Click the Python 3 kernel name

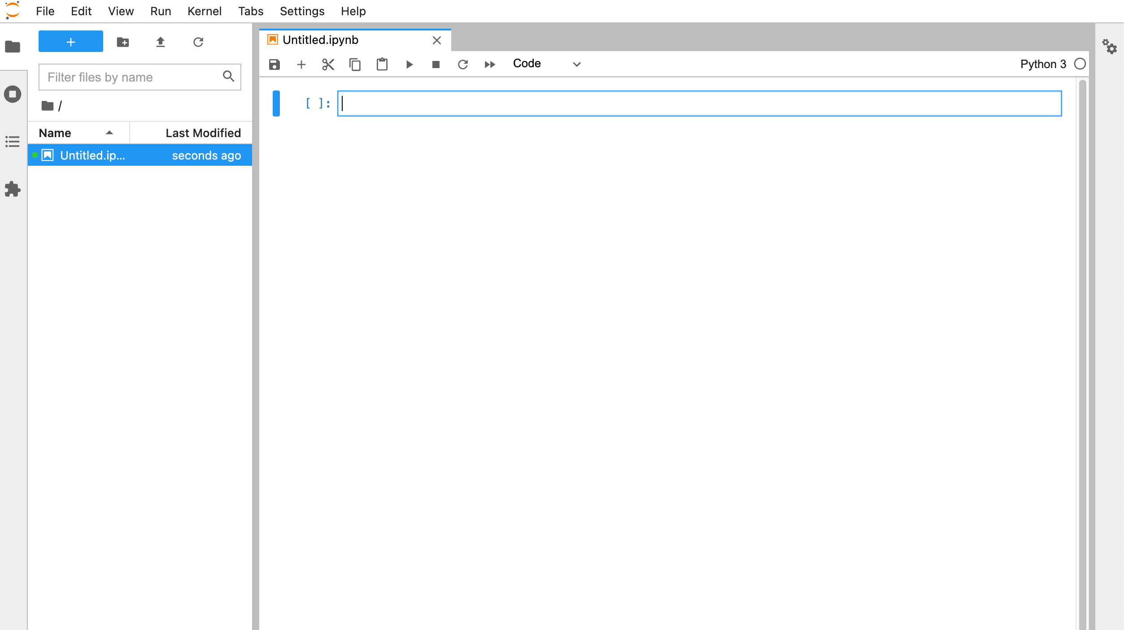[x=1043, y=64]
